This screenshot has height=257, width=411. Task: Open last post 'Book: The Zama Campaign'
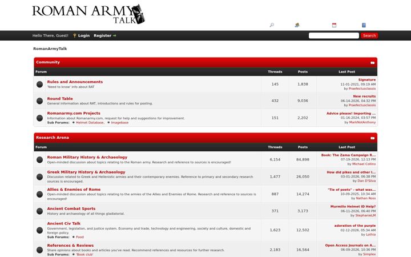(348, 155)
